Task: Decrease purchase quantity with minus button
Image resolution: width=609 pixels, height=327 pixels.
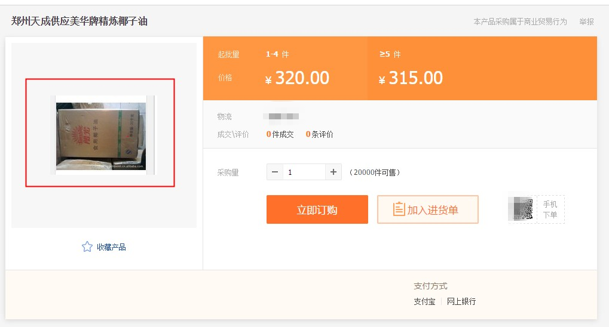Action: tap(275, 172)
